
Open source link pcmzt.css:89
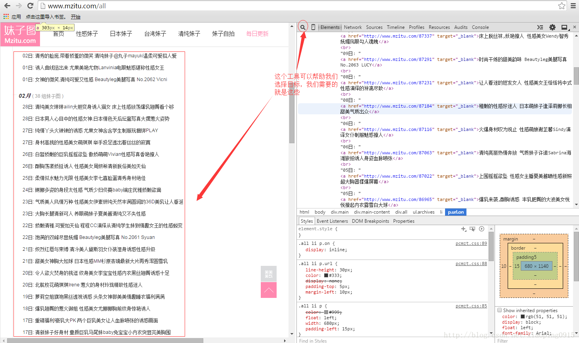(471, 243)
